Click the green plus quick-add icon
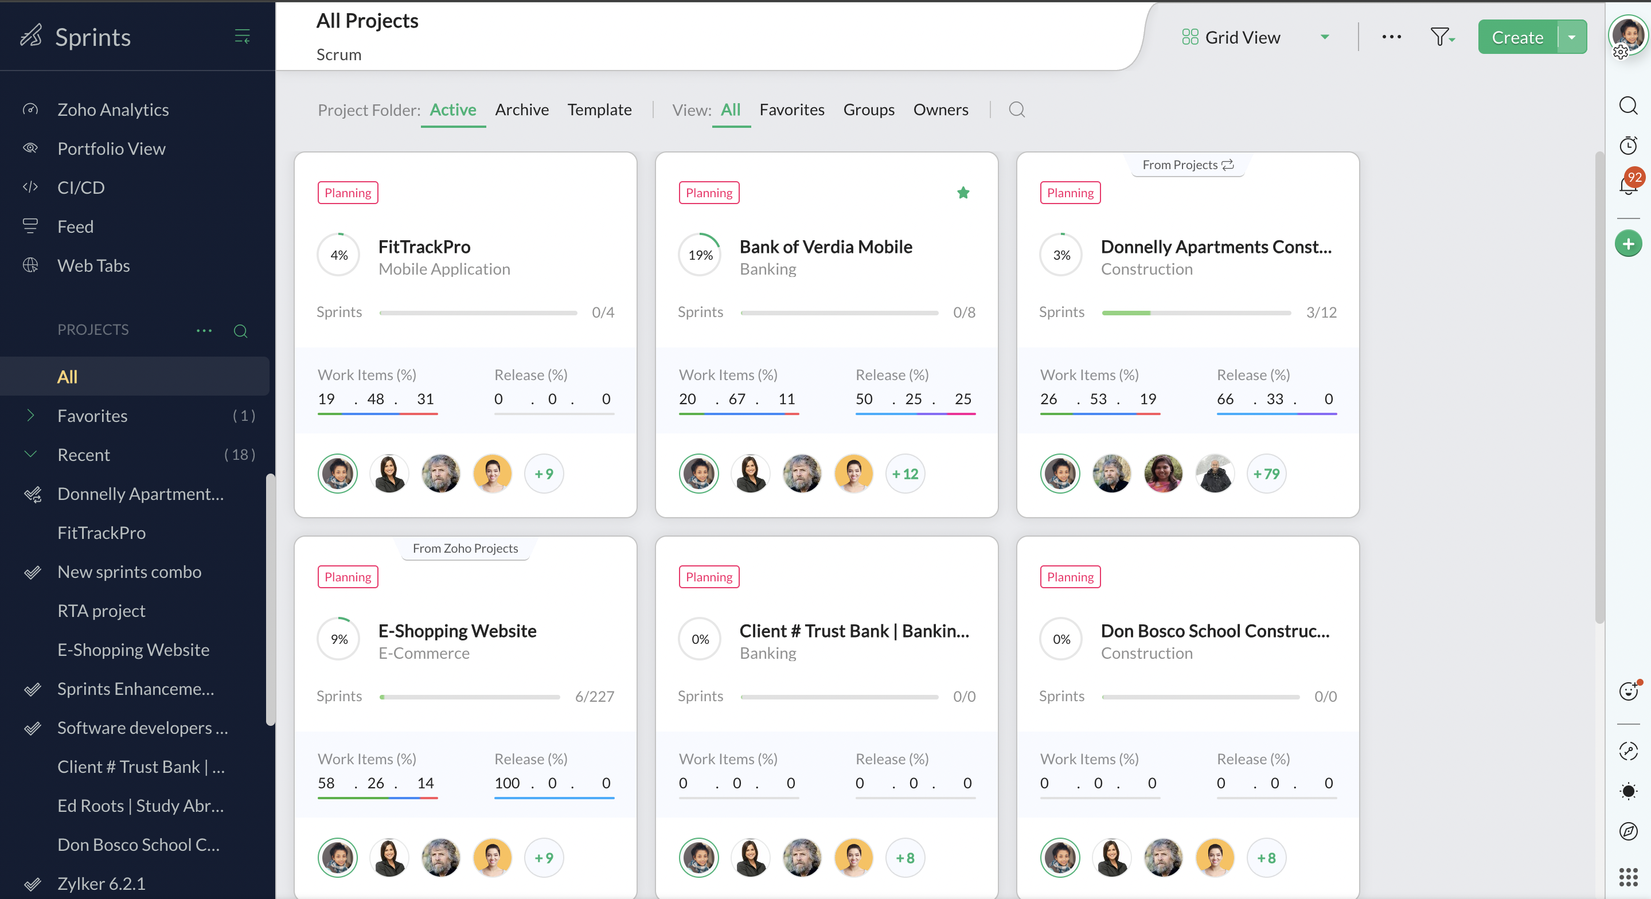The height and width of the screenshot is (899, 1651). click(x=1628, y=244)
